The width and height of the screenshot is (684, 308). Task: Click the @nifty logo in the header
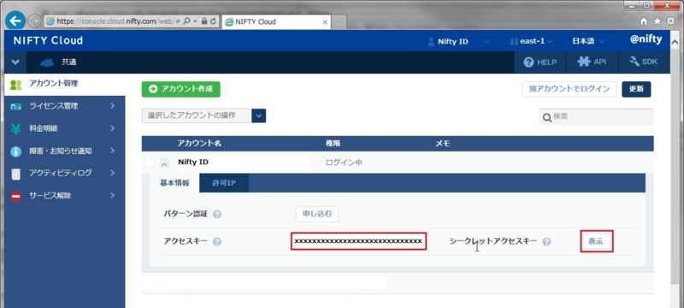[646, 39]
